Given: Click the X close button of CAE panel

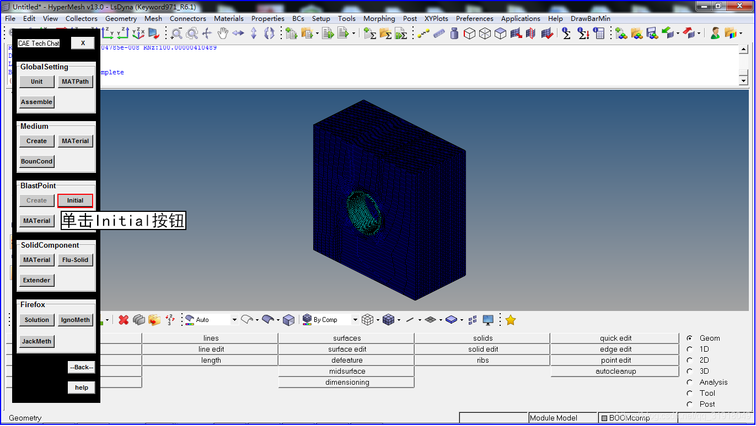Looking at the screenshot, I should coord(83,43).
